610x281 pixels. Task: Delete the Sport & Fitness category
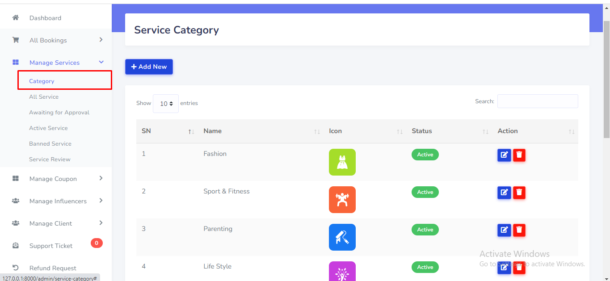click(519, 193)
